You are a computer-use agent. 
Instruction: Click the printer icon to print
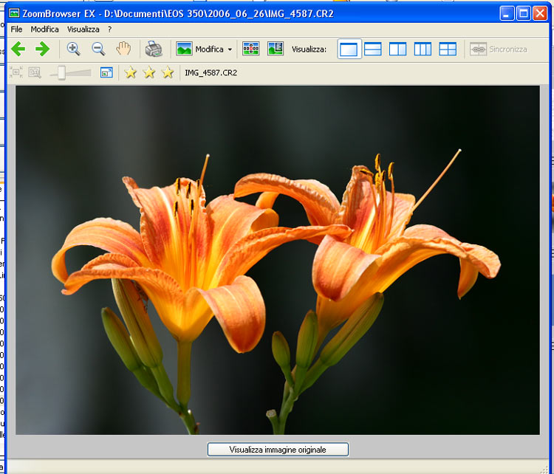(x=154, y=49)
